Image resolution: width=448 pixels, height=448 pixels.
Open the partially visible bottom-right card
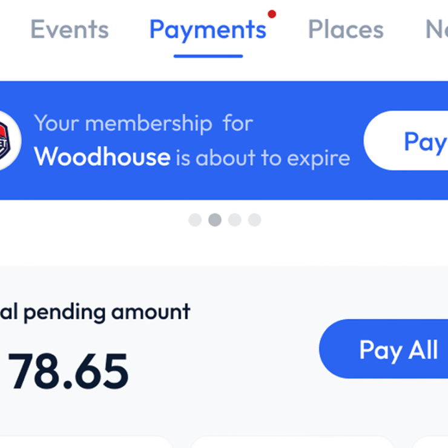(430, 442)
